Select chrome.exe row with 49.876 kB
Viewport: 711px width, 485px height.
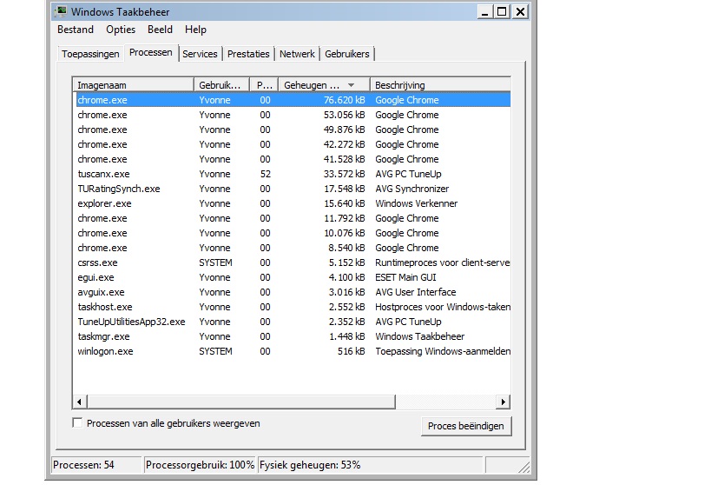[293, 130]
